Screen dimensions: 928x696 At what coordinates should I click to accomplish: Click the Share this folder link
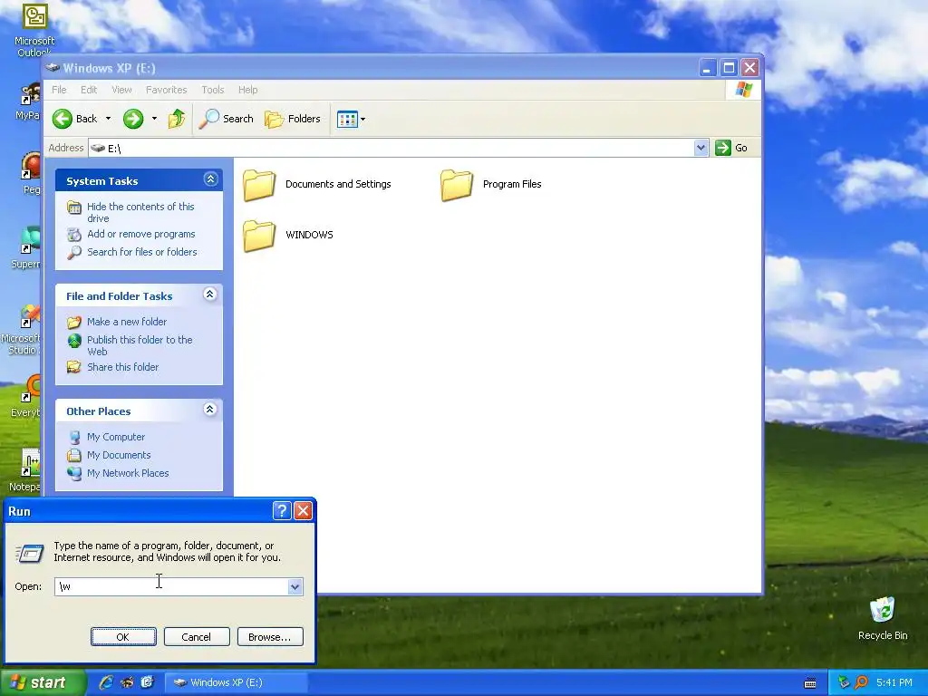coord(122,368)
